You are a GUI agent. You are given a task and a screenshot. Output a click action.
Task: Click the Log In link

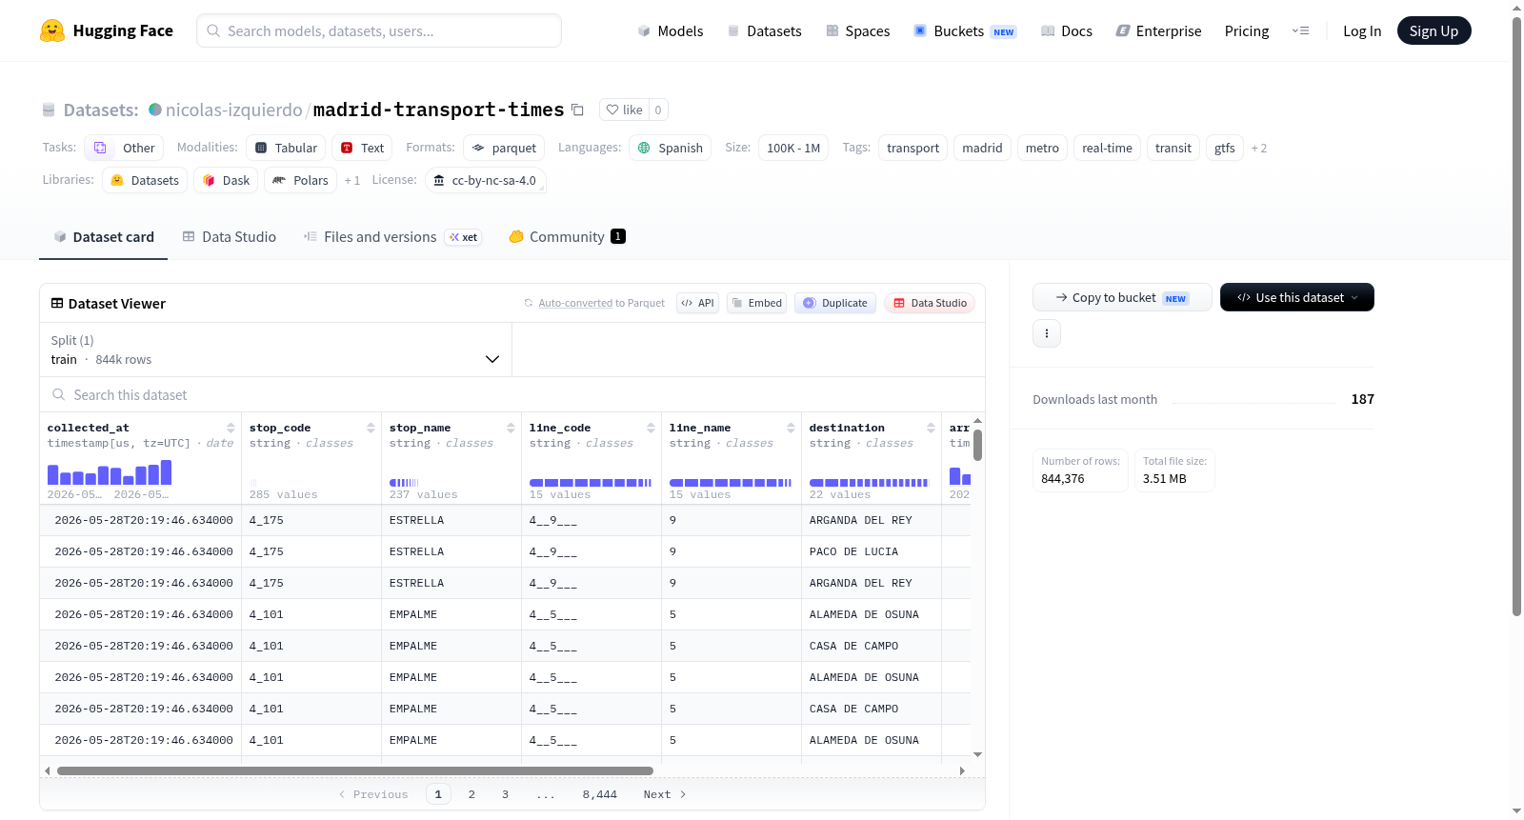[x=1362, y=30]
